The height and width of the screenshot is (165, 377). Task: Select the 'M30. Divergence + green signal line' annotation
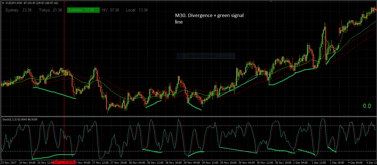(x=209, y=18)
